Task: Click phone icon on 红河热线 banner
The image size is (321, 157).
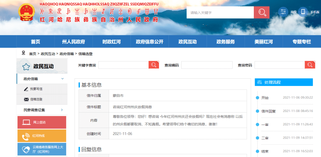Action: 26,136
